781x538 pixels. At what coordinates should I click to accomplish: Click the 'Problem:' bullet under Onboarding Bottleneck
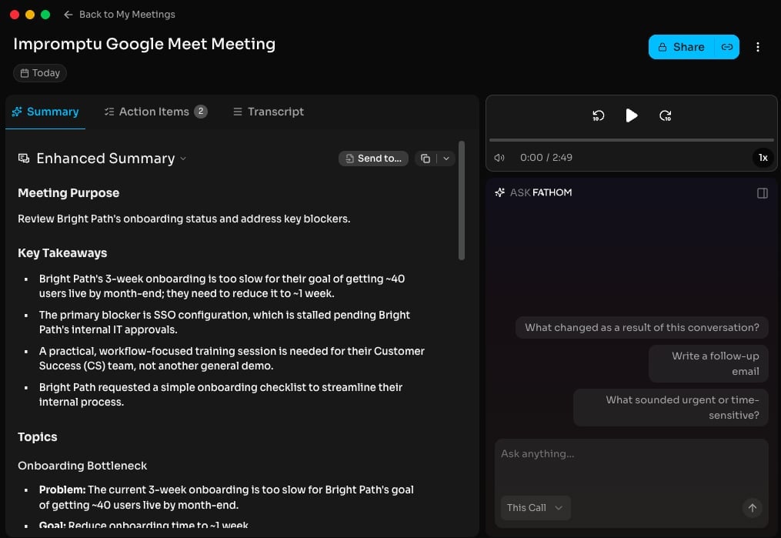(226, 497)
